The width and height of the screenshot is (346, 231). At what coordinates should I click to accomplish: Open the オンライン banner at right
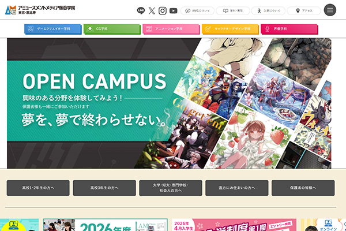click(x=324, y=225)
